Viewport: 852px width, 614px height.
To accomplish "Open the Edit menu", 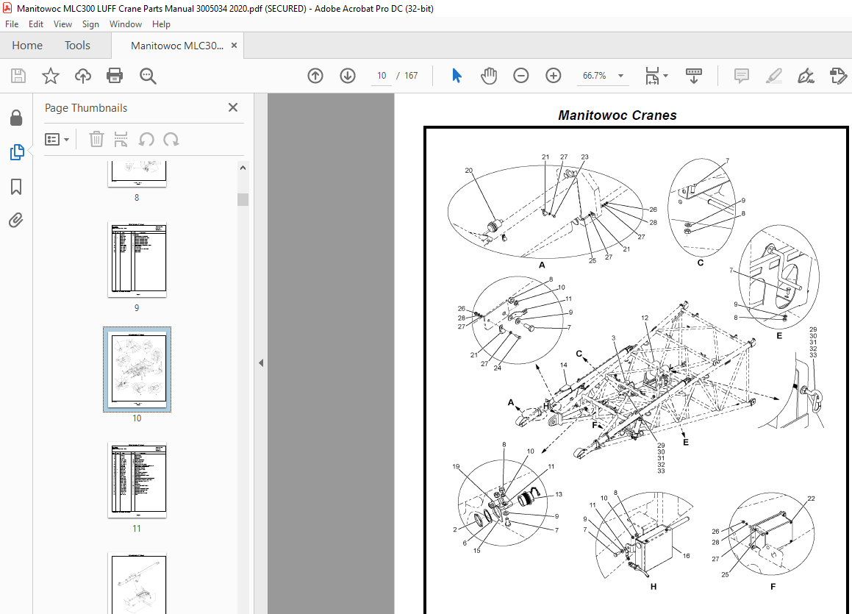I will [x=36, y=24].
